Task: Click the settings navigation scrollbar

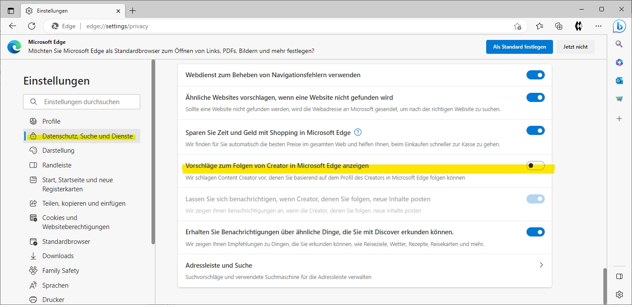Action: tap(153, 152)
